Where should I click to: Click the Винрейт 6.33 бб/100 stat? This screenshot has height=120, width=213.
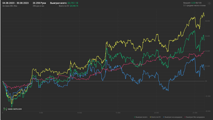(192, 3)
